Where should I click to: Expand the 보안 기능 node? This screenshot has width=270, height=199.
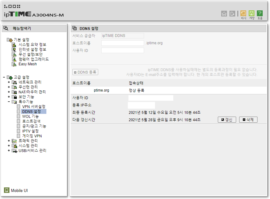(x=9, y=97)
